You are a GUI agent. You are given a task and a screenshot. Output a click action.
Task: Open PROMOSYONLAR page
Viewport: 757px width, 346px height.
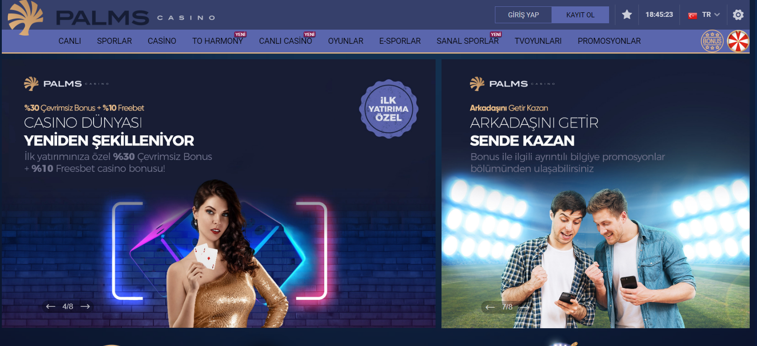609,41
